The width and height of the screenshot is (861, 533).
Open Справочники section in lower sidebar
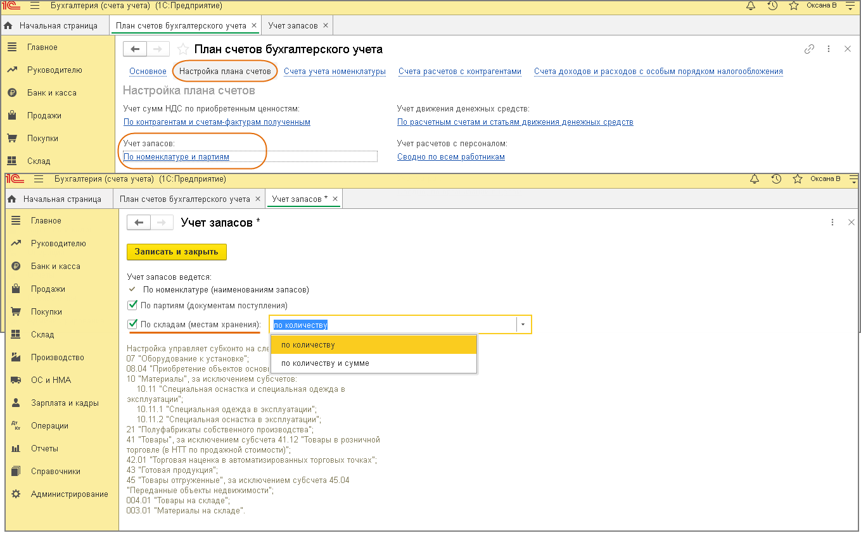pyautogui.click(x=56, y=472)
